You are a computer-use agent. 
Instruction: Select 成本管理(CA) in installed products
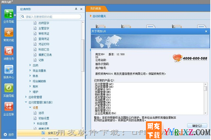click(103, 97)
